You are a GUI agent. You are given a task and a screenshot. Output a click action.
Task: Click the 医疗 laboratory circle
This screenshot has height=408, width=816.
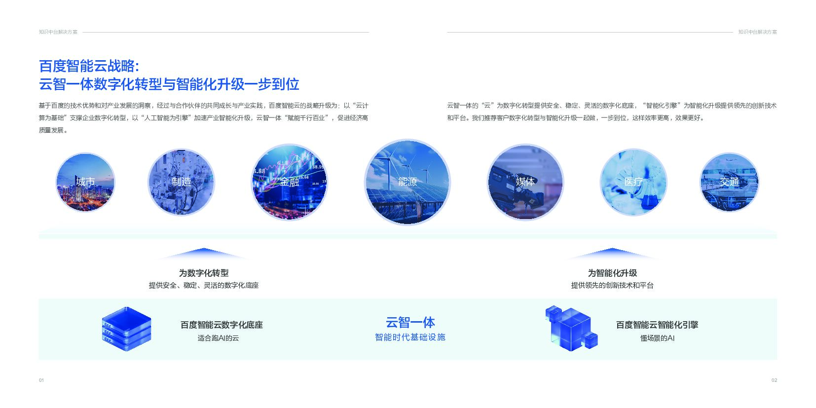(x=633, y=182)
